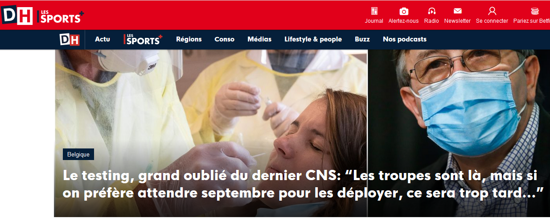Select Les Sports+ in navigation bar
This screenshot has height=218, width=550.
pyautogui.click(x=143, y=39)
